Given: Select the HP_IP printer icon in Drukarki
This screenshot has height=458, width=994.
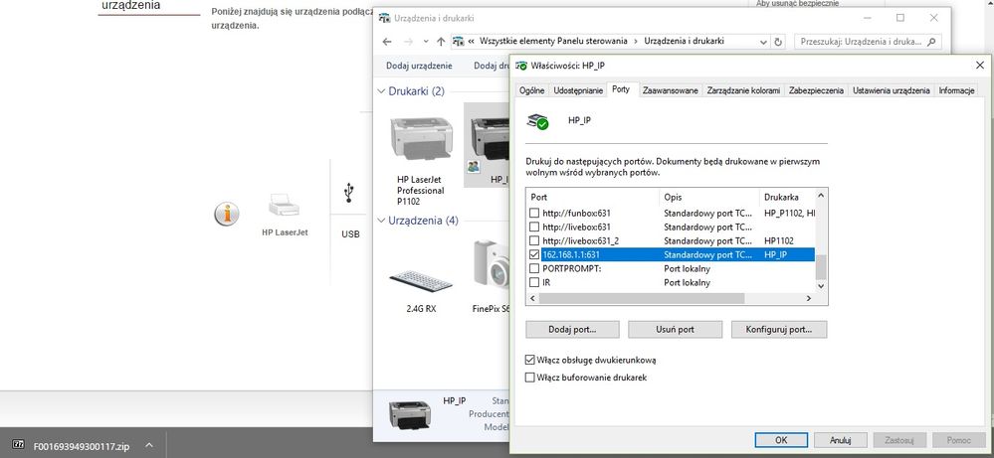Looking at the screenshot, I should [489, 140].
